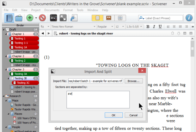Open the Edit menu
The image size is (196, 132).
pyautogui.click(x=15, y=10)
